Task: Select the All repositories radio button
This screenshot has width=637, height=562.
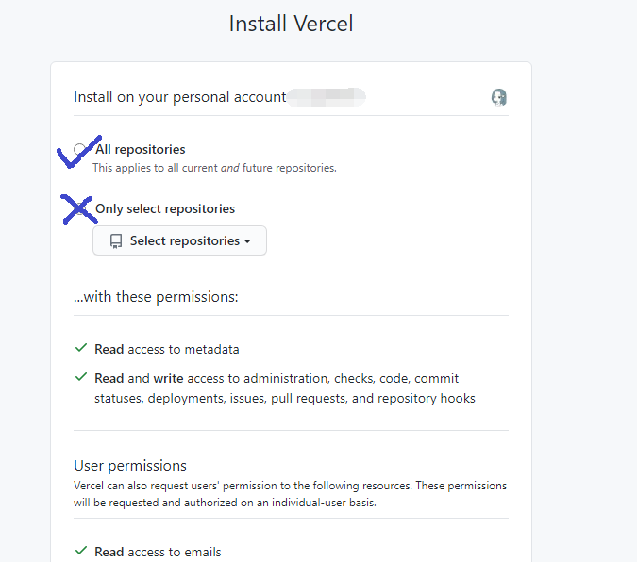Action: [80, 150]
